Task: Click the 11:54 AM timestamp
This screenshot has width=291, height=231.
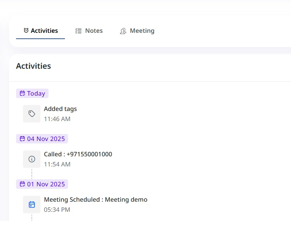Action: point(57,164)
